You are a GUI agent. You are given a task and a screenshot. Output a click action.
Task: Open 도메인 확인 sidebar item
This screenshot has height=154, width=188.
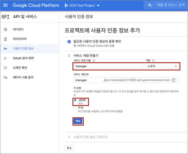(29, 68)
